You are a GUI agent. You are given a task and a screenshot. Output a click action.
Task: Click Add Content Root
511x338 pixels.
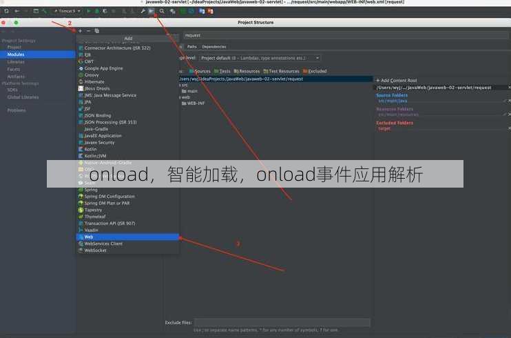click(x=397, y=80)
